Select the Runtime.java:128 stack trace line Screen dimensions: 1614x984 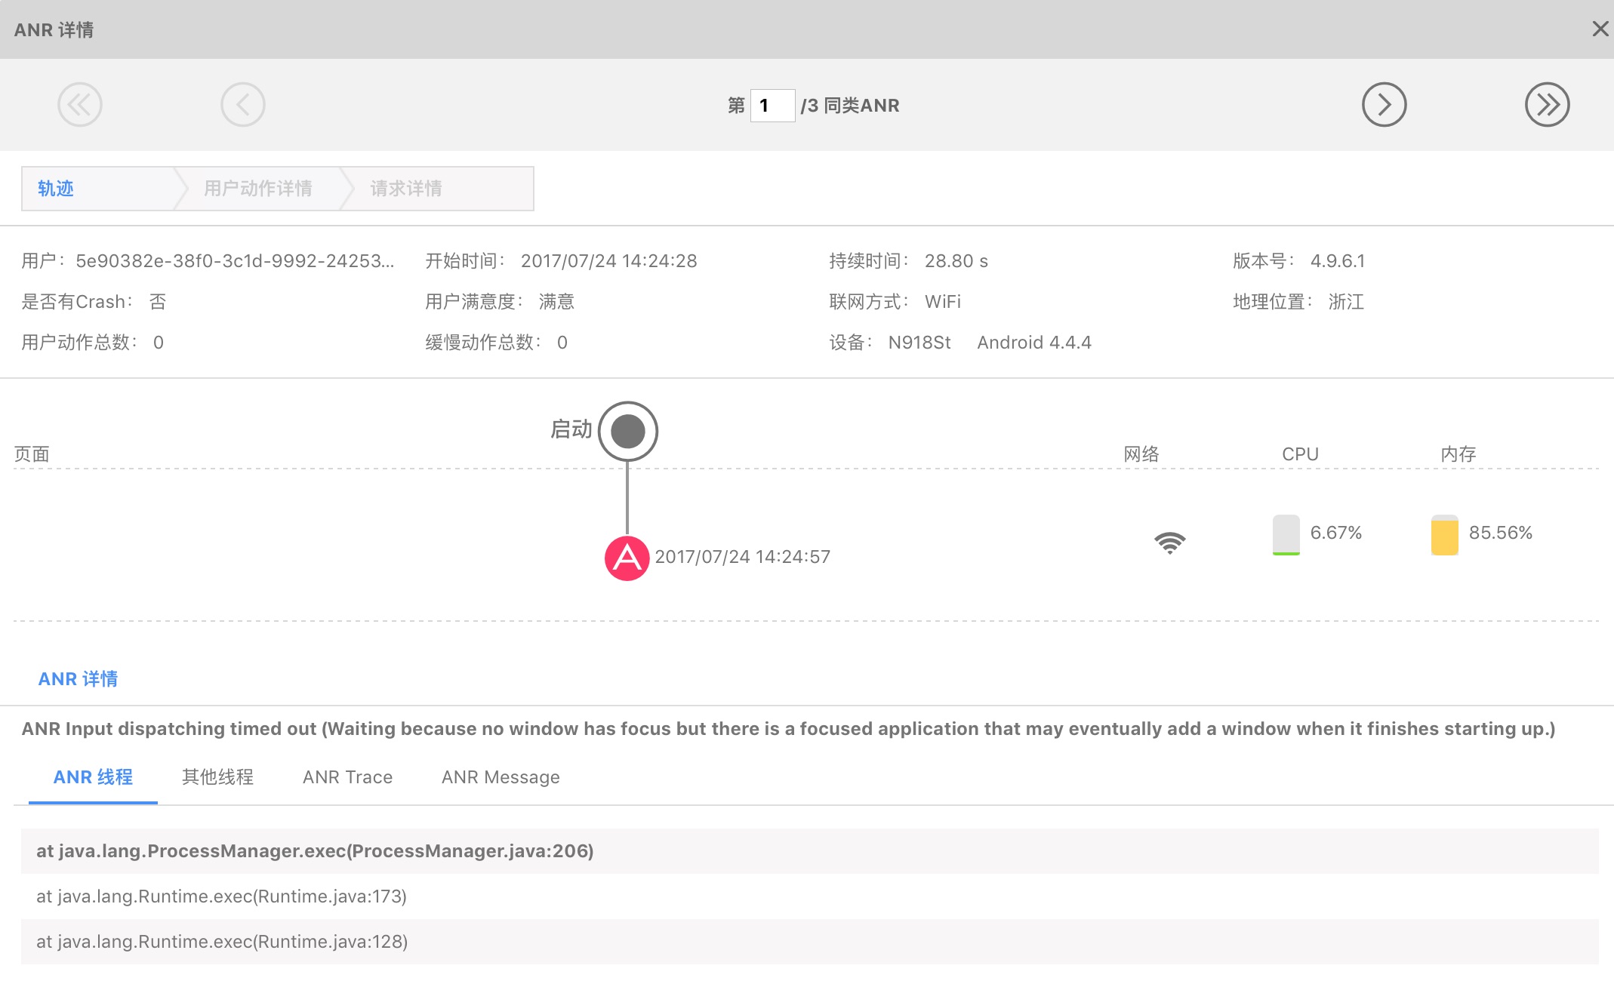pyautogui.click(x=809, y=942)
